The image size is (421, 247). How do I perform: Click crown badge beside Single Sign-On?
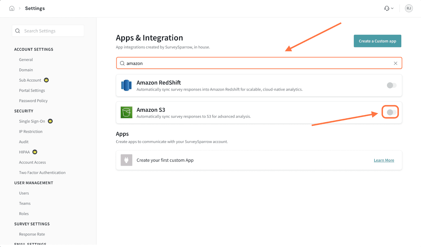pyautogui.click(x=50, y=121)
